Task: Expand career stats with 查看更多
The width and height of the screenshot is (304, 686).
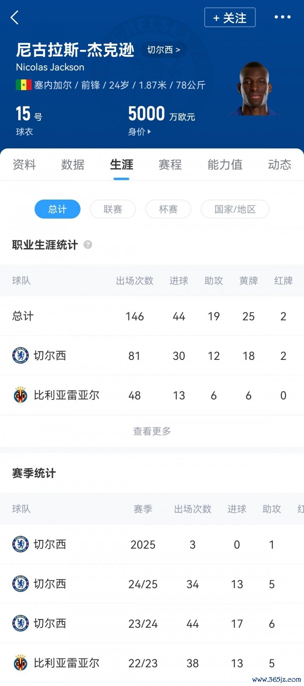Action: click(x=152, y=431)
